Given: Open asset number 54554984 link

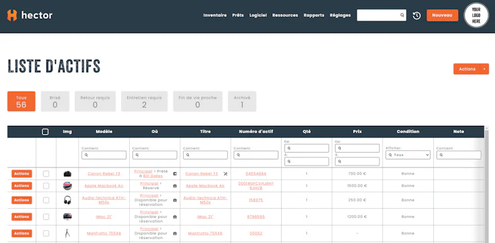Looking at the screenshot, I should click(256, 174).
